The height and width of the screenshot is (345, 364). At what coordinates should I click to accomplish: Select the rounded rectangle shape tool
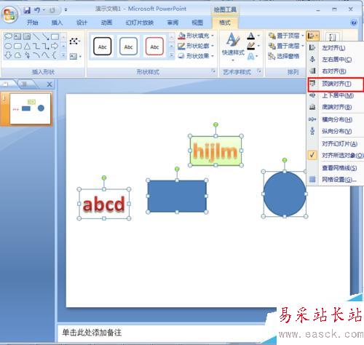click(17, 46)
